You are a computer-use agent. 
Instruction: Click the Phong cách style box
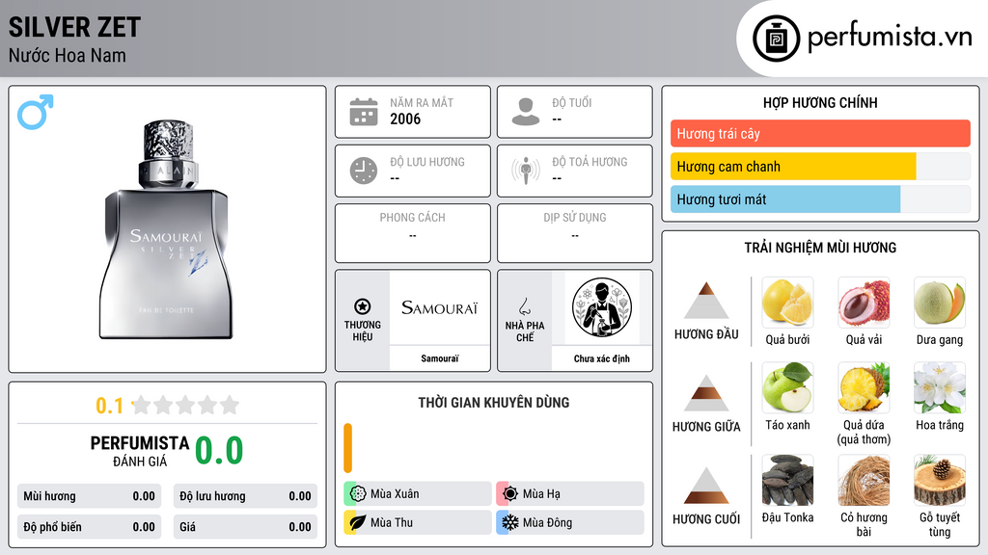click(x=413, y=233)
